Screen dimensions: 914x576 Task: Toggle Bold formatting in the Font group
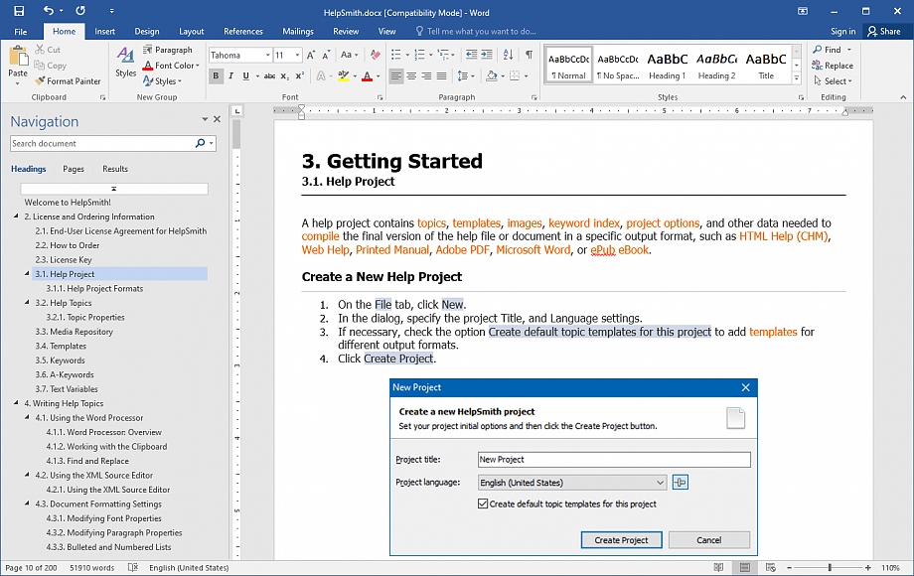pos(217,76)
